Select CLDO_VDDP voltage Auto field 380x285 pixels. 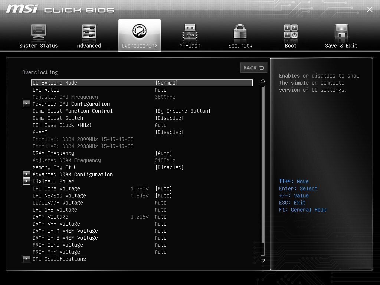coord(161,203)
